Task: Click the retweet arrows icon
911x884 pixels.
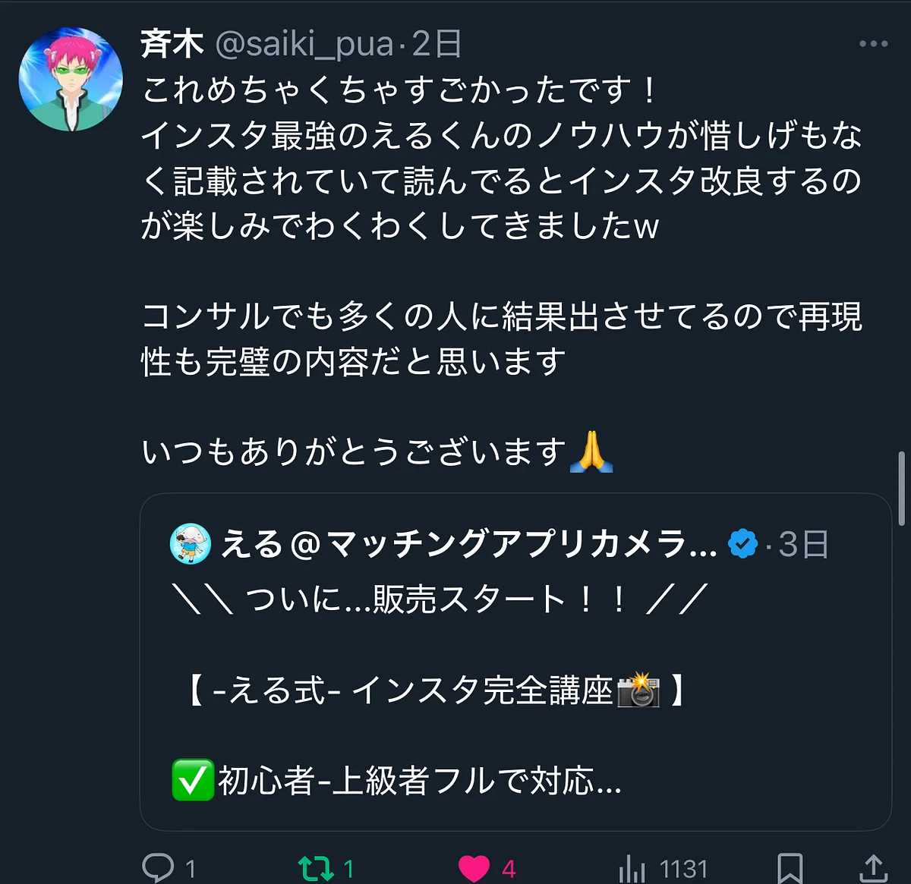Action: tap(315, 868)
